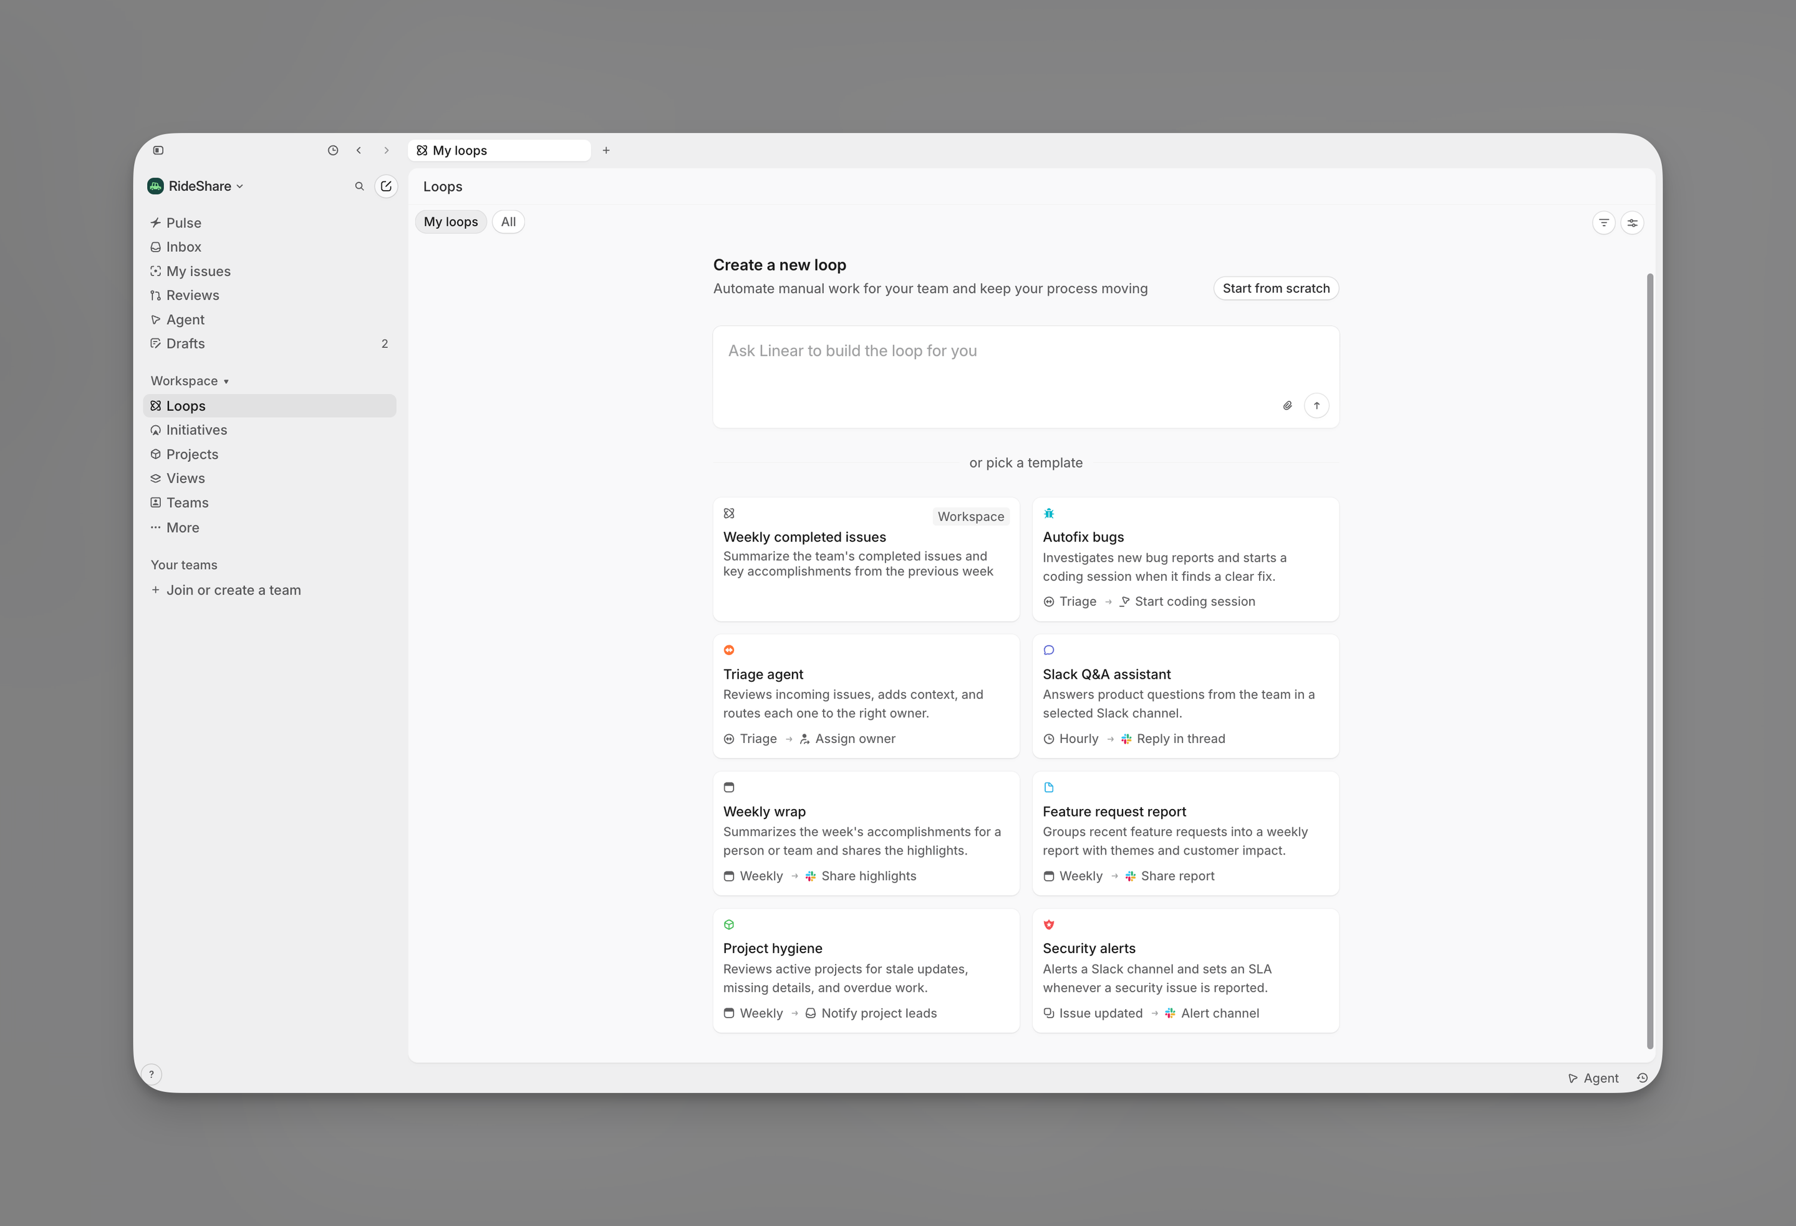Switch to the My loops window tab
The width and height of the screenshot is (1796, 1226).
(x=500, y=151)
